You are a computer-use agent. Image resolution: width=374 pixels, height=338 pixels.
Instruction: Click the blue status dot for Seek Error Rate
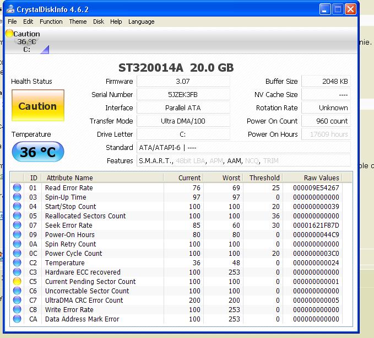[17, 225]
